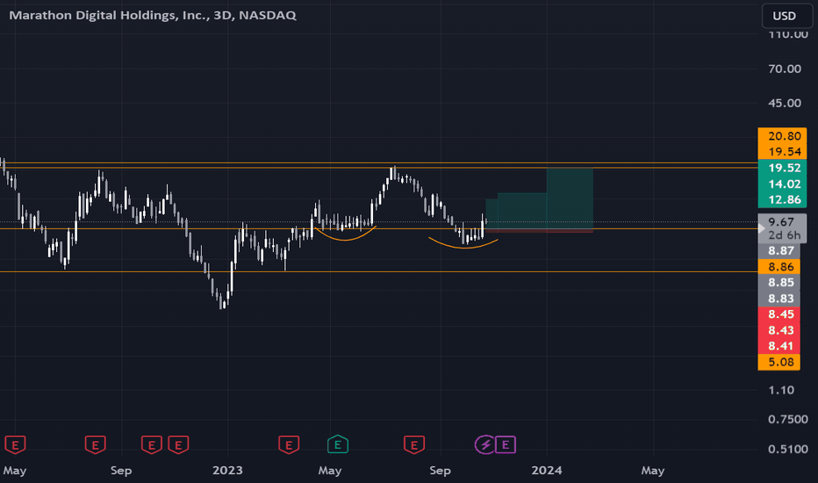This screenshot has width=818, height=483.
Task: Select the red 8.45 stop label
Action: click(779, 314)
